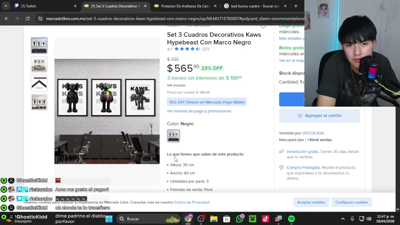
Task: Click the blue buy button above Agregar al carrito
Action: pos(292,99)
